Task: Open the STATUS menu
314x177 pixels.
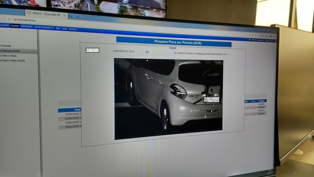Action: pyautogui.click(x=73, y=29)
